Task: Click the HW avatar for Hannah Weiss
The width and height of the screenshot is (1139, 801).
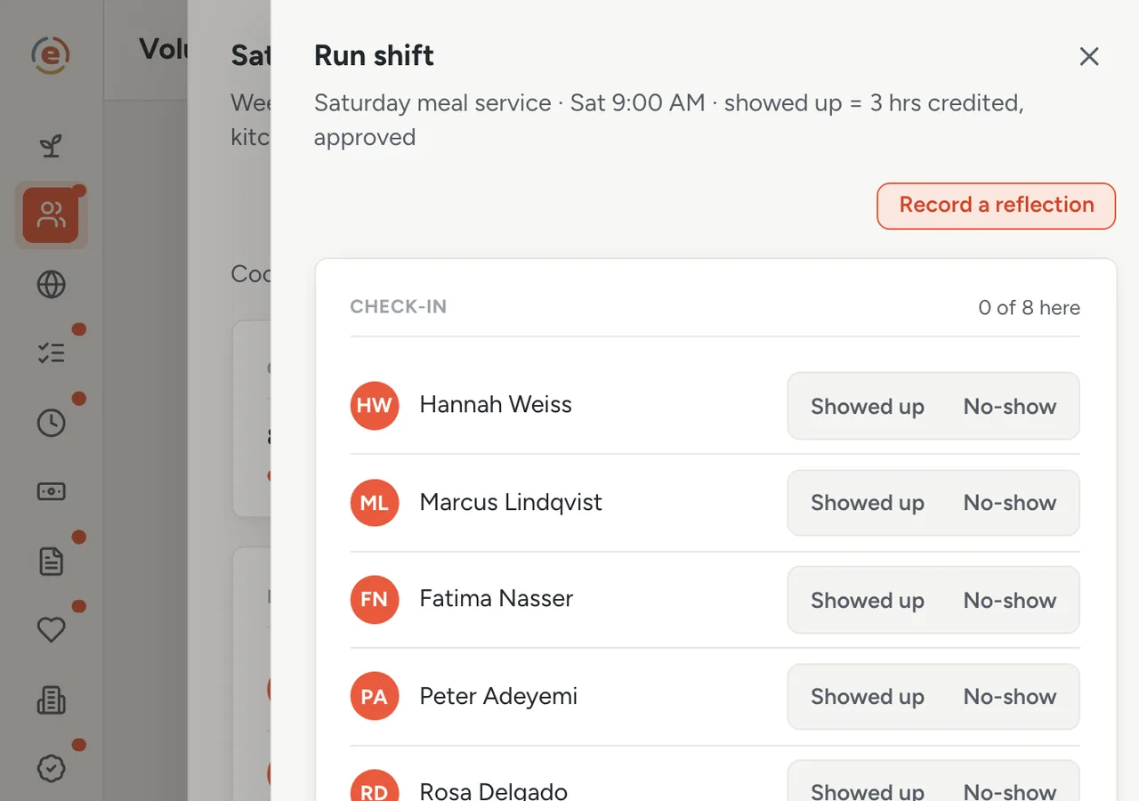Action: [375, 406]
